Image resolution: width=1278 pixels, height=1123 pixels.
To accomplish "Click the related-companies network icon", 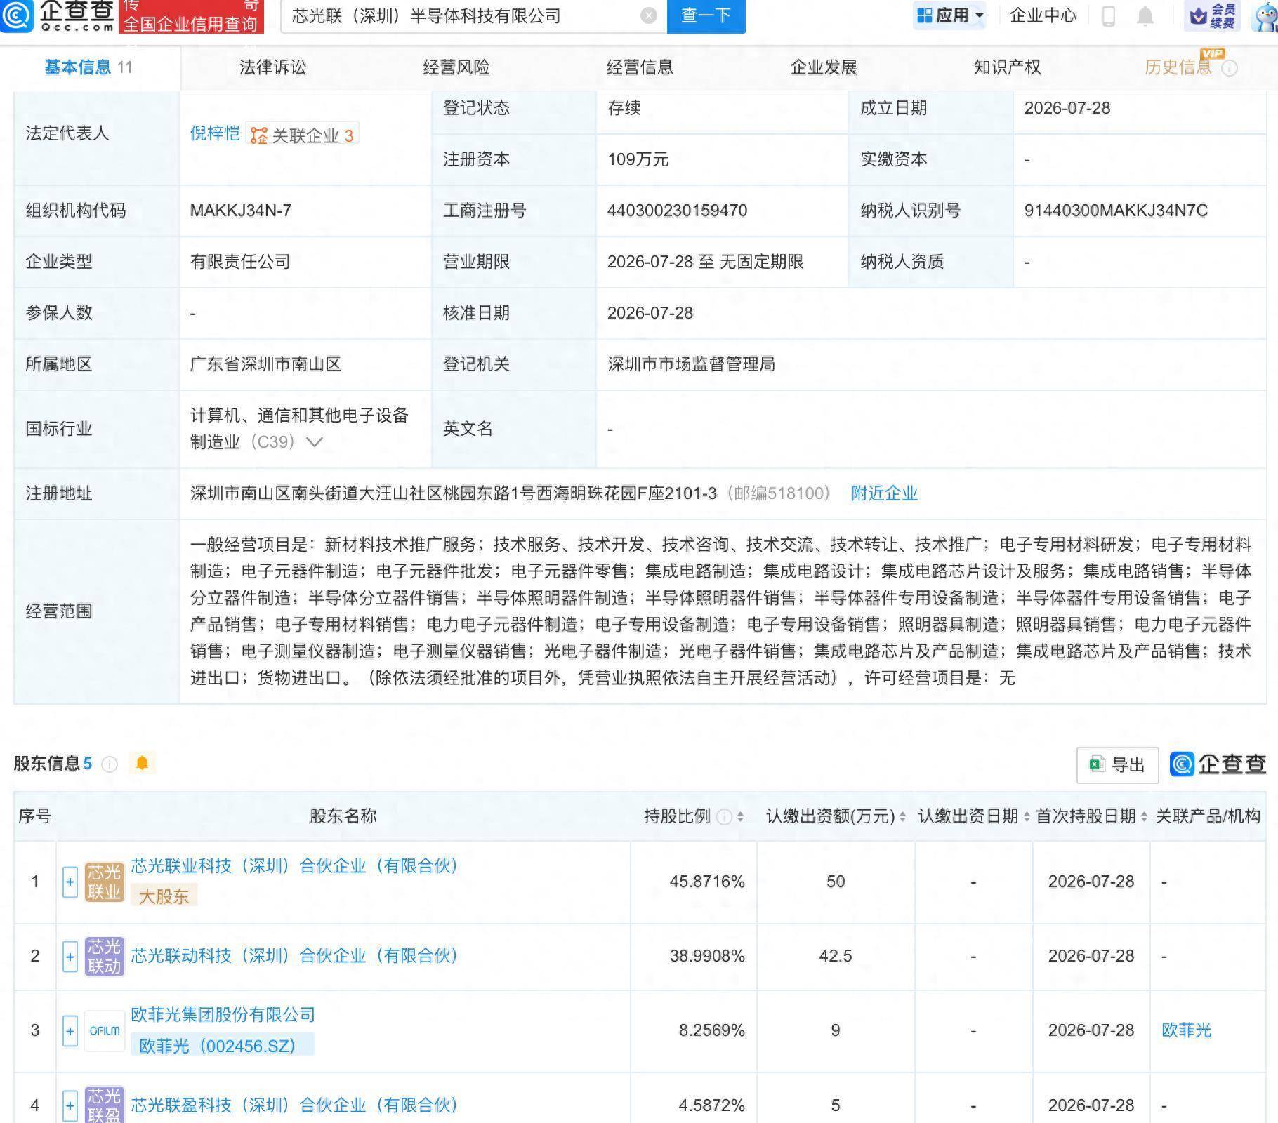I will pos(259,135).
